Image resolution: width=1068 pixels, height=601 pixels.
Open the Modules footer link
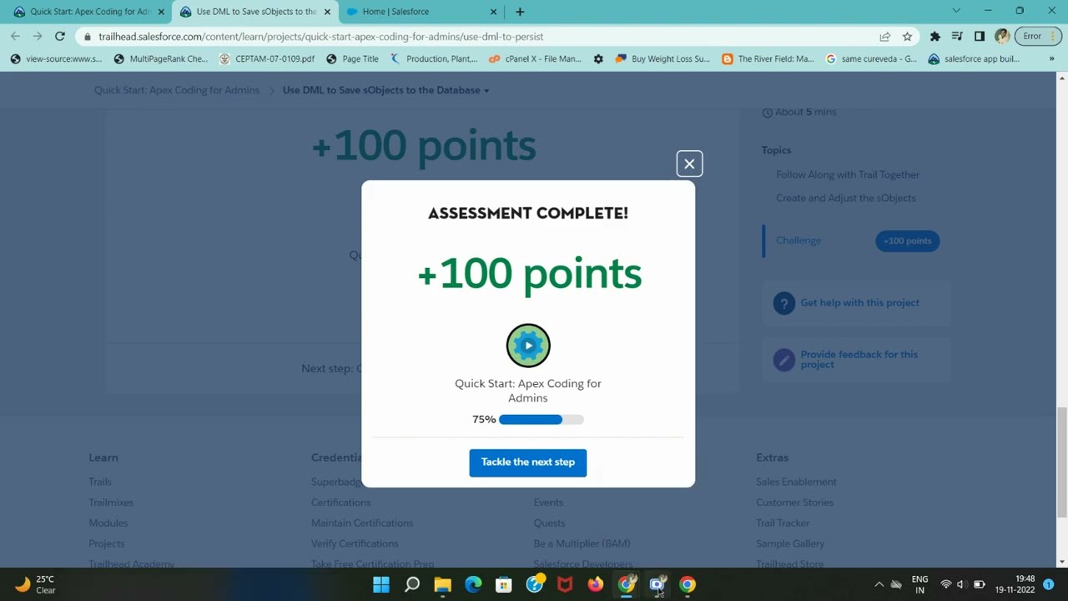pyautogui.click(x=108, y=523)
